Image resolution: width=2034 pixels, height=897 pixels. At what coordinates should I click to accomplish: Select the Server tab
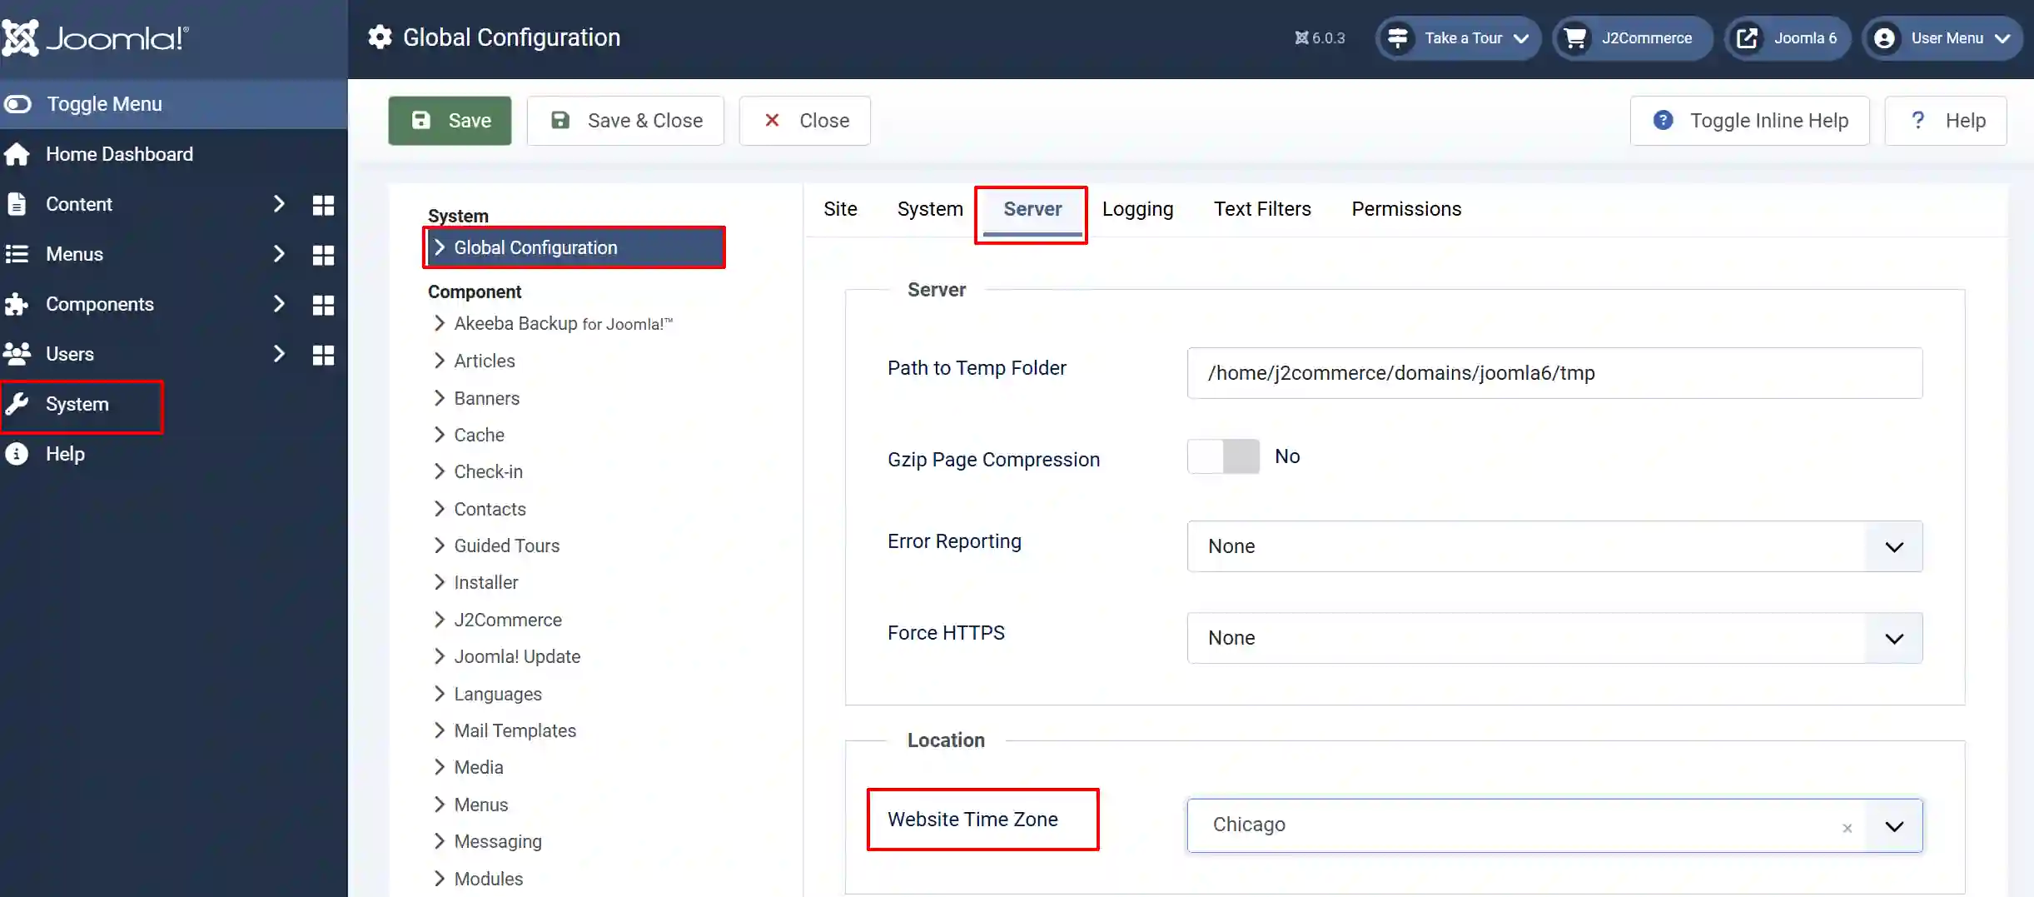1032,209
